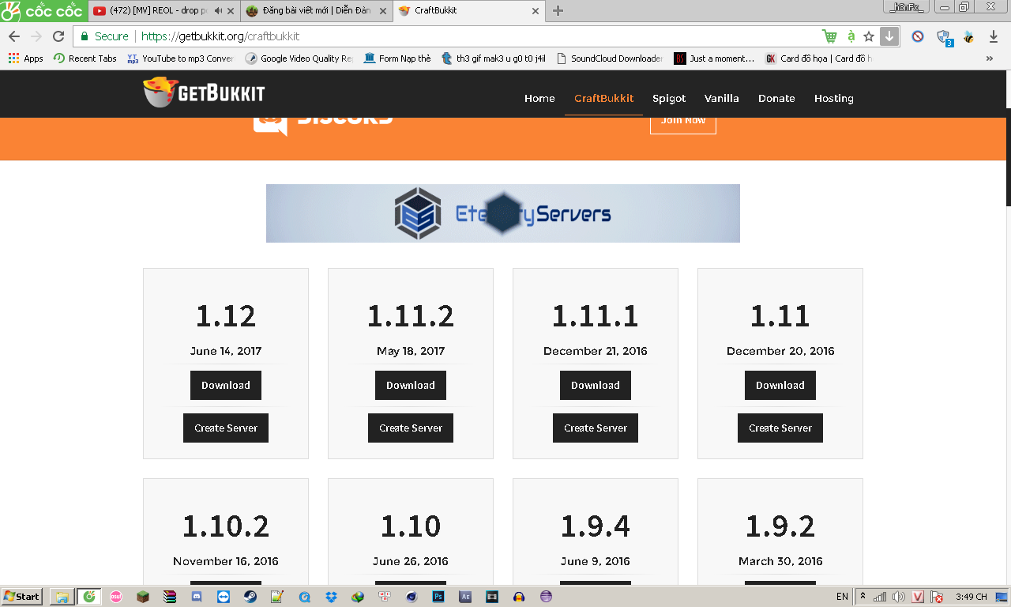Viewport: 1011px width, 607px height.
Task: Click the Windows Start button
Action: (x=22, y=597)
